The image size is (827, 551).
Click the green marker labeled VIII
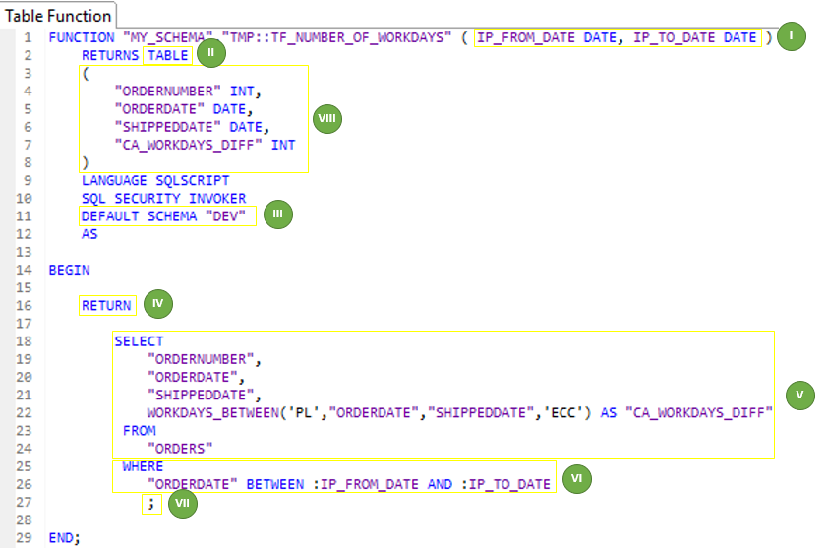(x=327, y=118)
